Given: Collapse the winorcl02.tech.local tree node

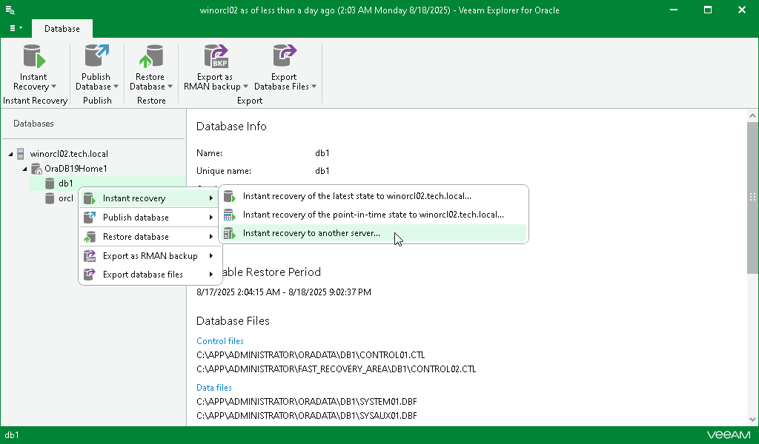Looking at the screenshot, I should click(10, 154).
